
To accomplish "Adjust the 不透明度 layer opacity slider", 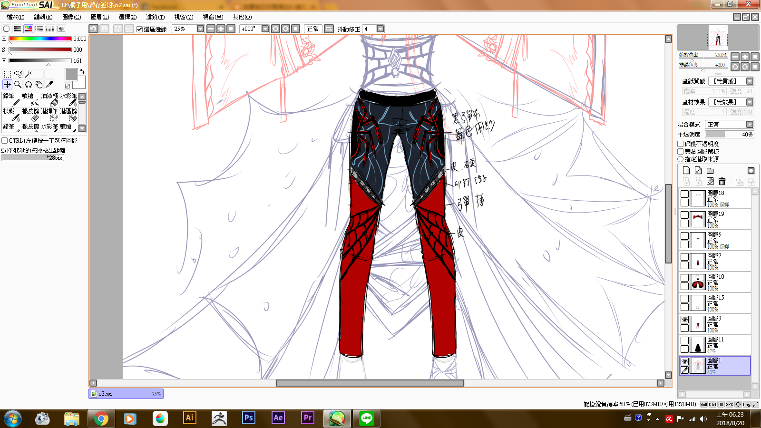I will tap(730, 135).
